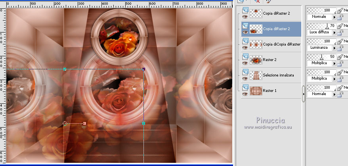Toggle visibility eye of Raster 2 layer
This screenshot has width=348, height=166.
(245, 63)
